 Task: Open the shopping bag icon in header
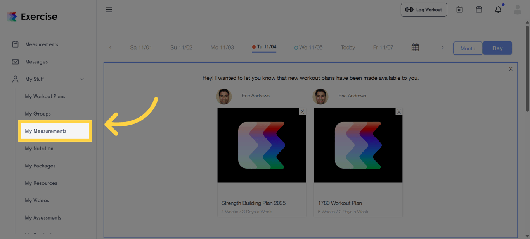point(479,10)
